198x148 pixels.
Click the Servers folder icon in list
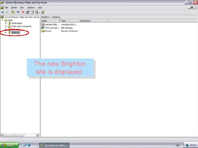pos(43,31)
